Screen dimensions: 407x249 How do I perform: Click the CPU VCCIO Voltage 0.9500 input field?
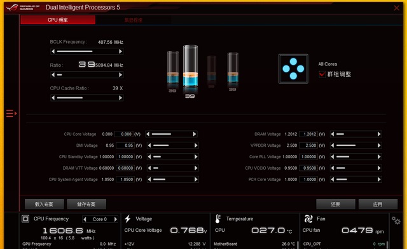click(308, 168)
